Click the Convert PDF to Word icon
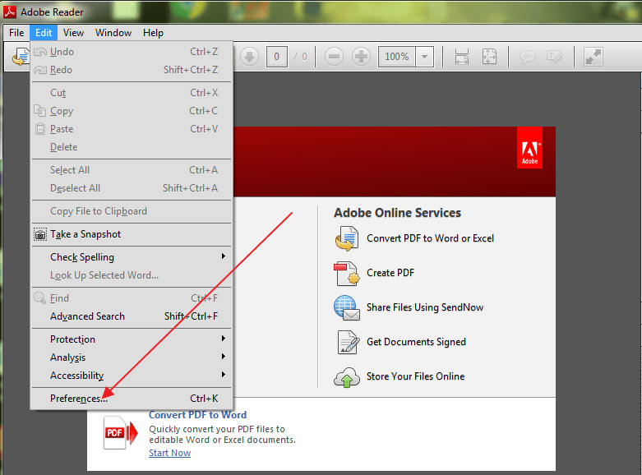The height and width of the screenshot is (475, 642). [347, 238]
